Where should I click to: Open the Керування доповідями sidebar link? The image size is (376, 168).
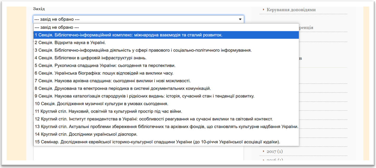pyautogui.click(x=291, y=10)
